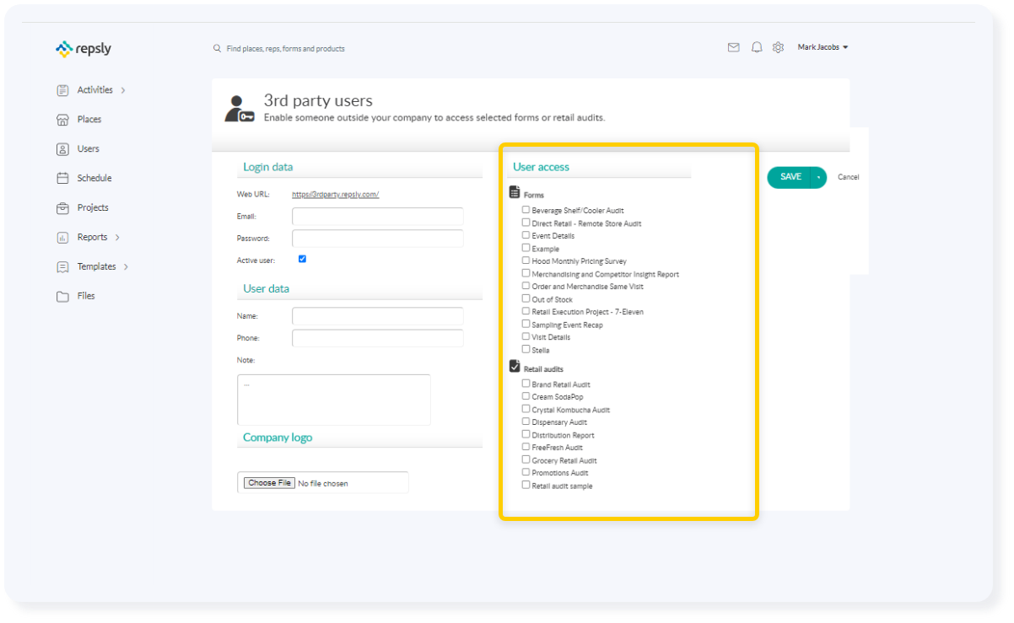Check the Visit Details checkbox

click(526, 336)
